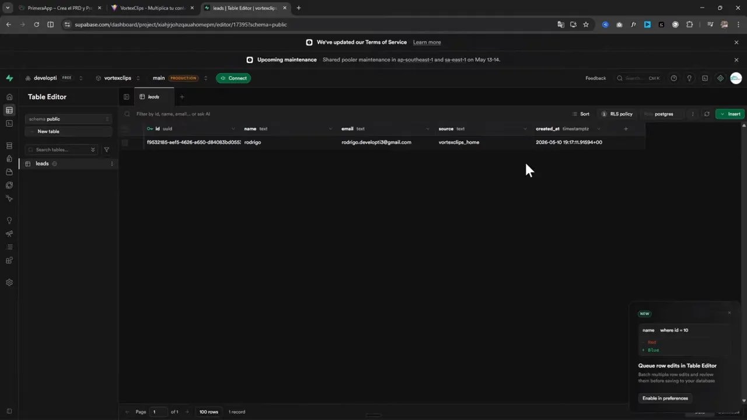The image size is (747, 420).
Task: Open Project Settings gear icon
Action: 9,282
